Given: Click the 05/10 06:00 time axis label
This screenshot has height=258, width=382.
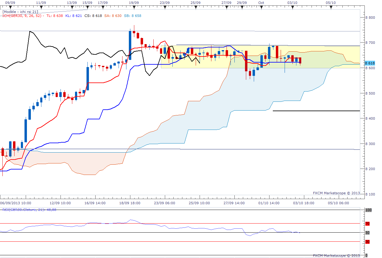Looking at the screenshot, I should [338, 203].
